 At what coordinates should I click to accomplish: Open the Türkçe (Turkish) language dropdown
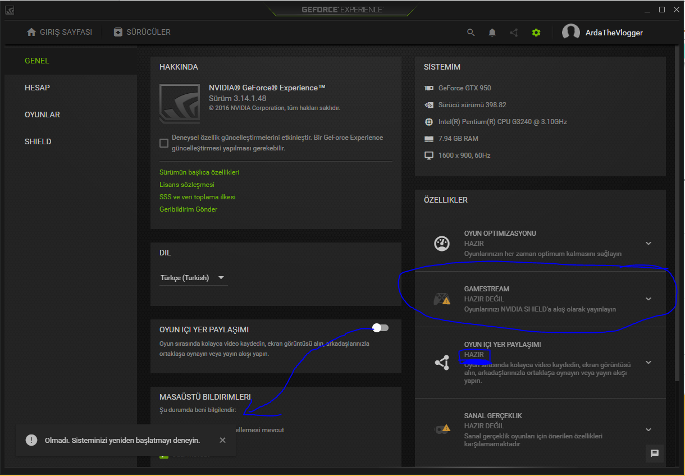tap(193, 278)
